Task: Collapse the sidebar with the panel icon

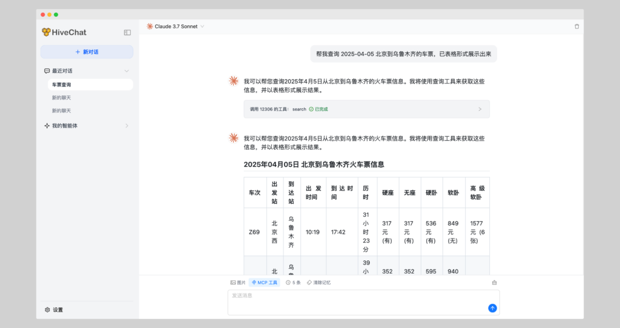Action: (x=127, y=33)
